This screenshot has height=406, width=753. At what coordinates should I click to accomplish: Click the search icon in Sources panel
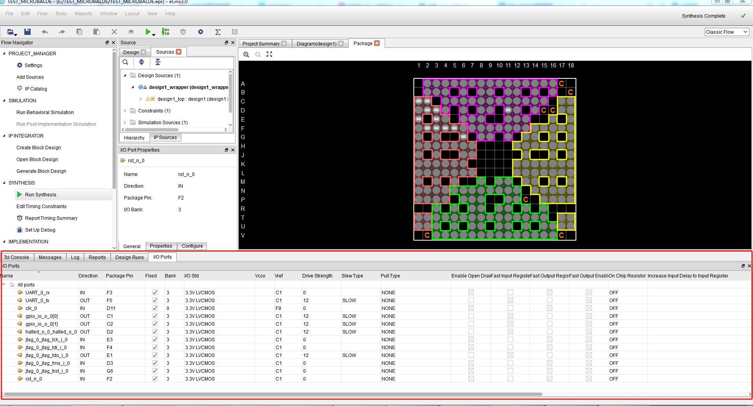[x=125, y=62]
